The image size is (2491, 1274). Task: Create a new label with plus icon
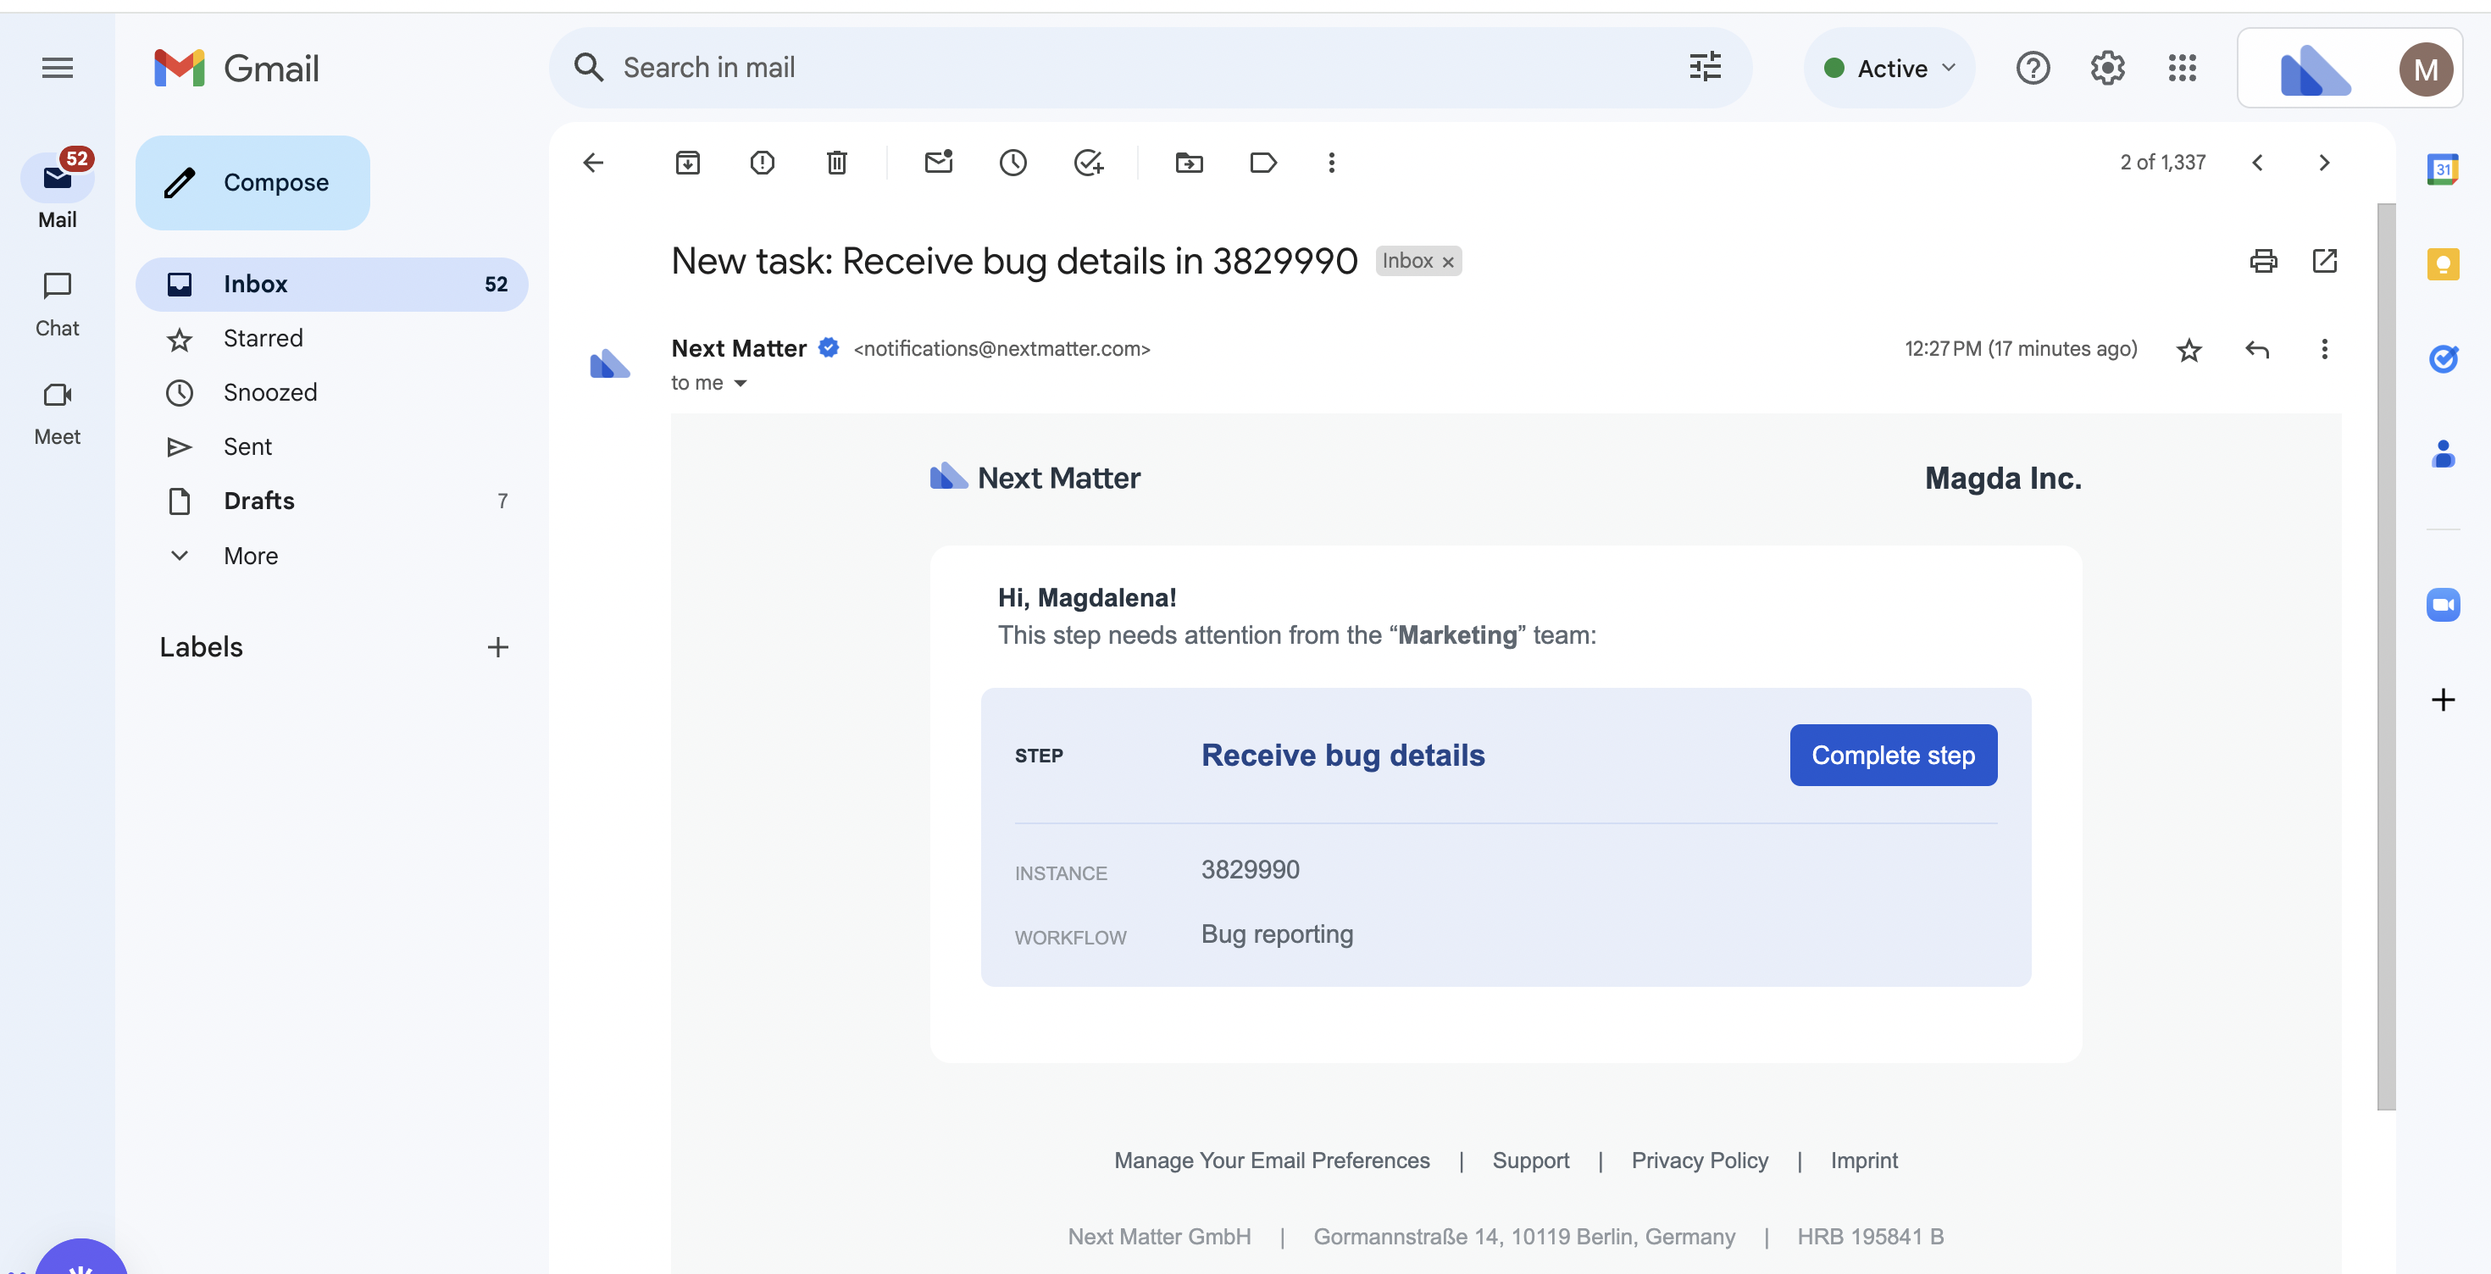point(498,646)
